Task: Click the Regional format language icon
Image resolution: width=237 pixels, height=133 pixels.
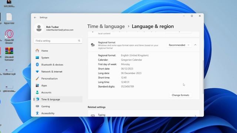Action: 93,45
